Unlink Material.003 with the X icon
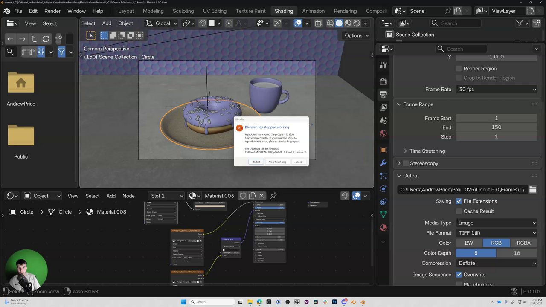This screenshot has height=307, width=546. tap(261, 196)
